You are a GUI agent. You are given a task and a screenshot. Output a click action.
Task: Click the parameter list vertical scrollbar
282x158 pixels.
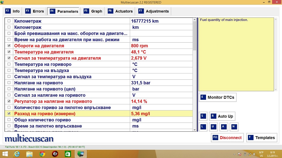click(x=195, y=82)
